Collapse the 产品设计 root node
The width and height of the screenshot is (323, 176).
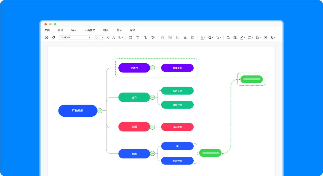click(100, 111)
